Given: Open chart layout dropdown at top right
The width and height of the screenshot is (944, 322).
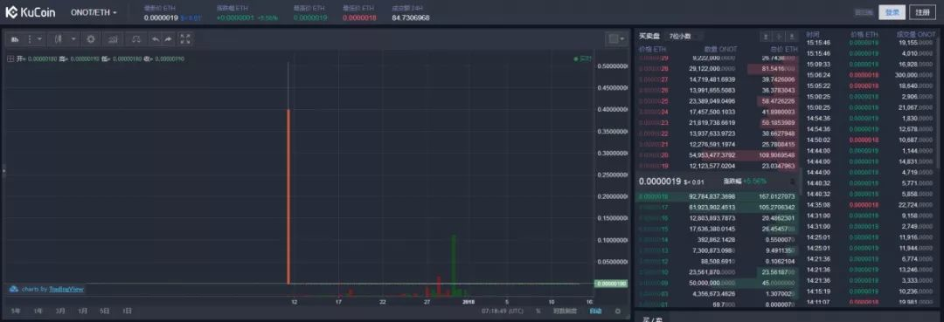Looking at the screenshot, I should click(x=616, y=39).
